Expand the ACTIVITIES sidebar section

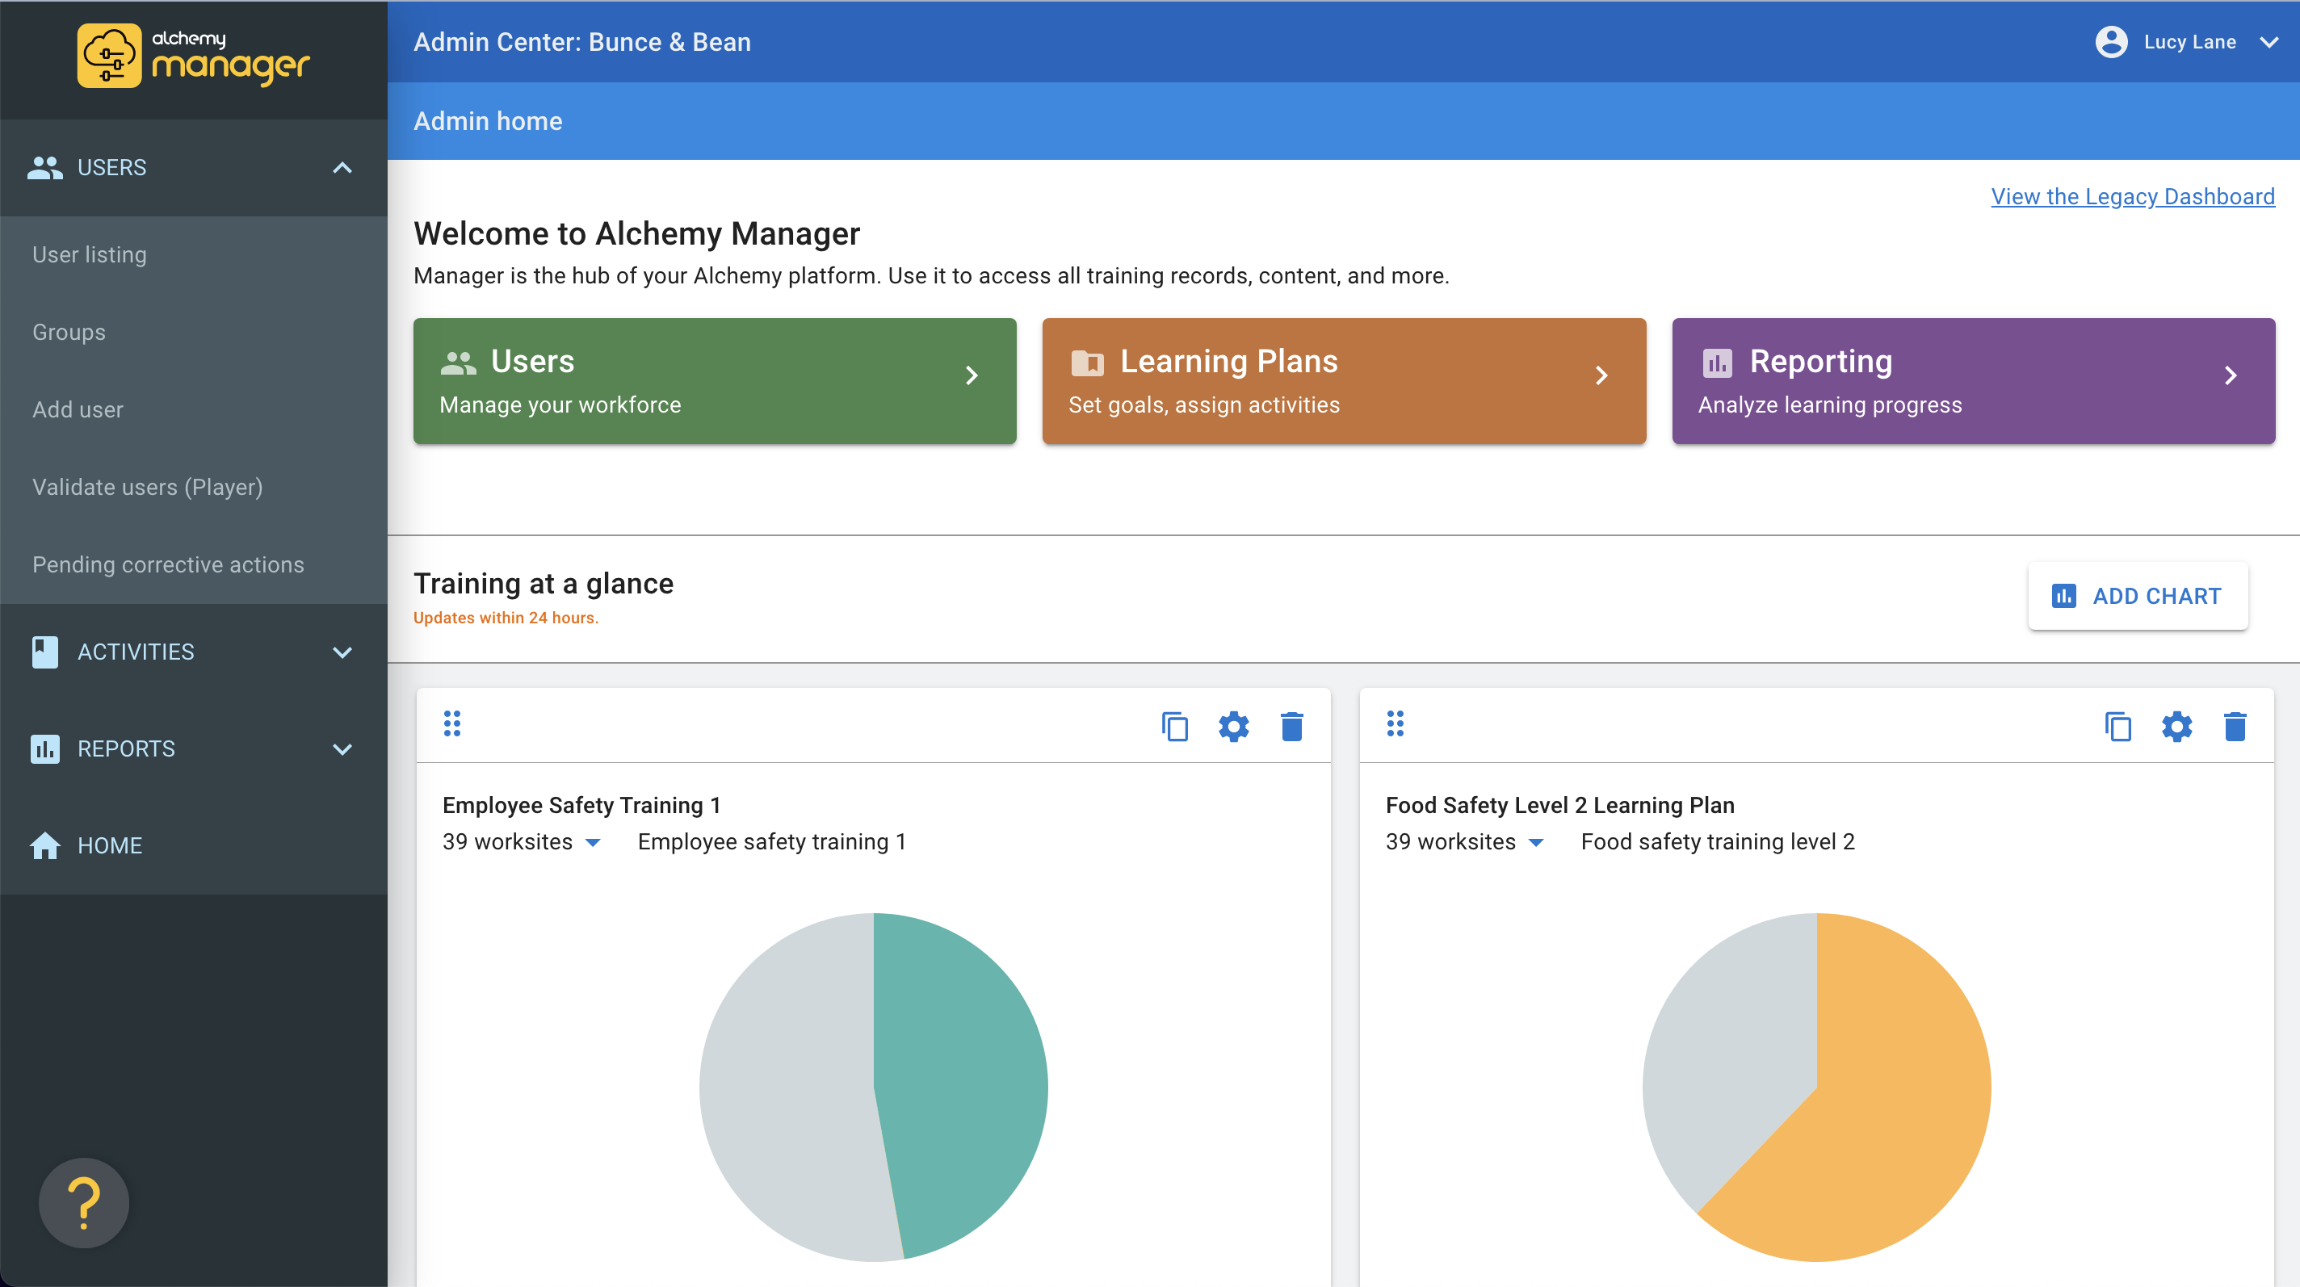tap(342, 652)
